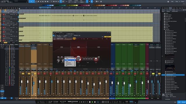The width and height of the screenshot is (186, 104).
Task: Switch to Cloud tab in browser
Action: [x=180, y=8]
